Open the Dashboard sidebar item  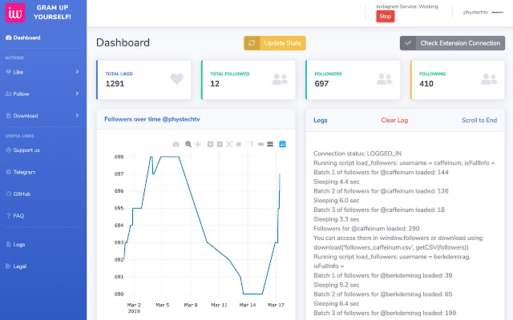(x=23, y=38)
